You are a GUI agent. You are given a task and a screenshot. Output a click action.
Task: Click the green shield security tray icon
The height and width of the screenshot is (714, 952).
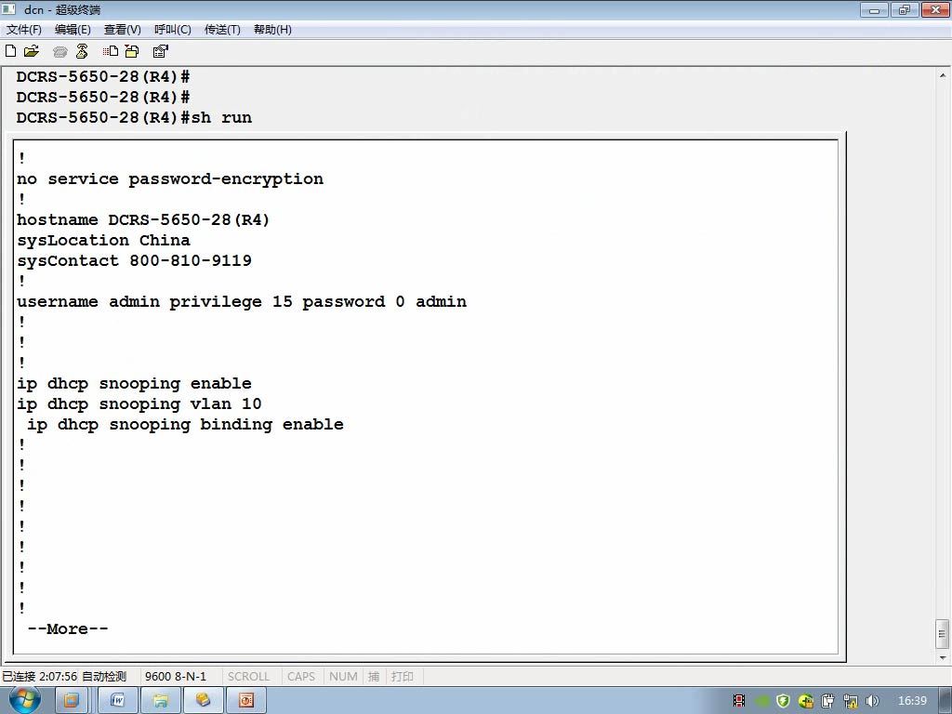tap(783, 701)
